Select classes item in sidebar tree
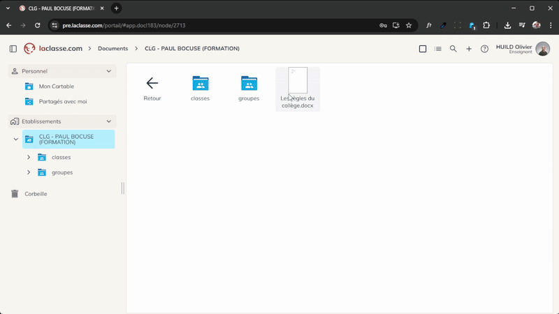 point(61,157)
